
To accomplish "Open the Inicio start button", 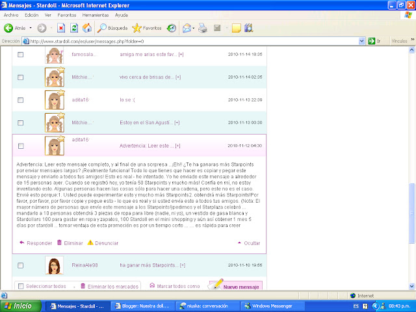I will [x=20, y=306].
